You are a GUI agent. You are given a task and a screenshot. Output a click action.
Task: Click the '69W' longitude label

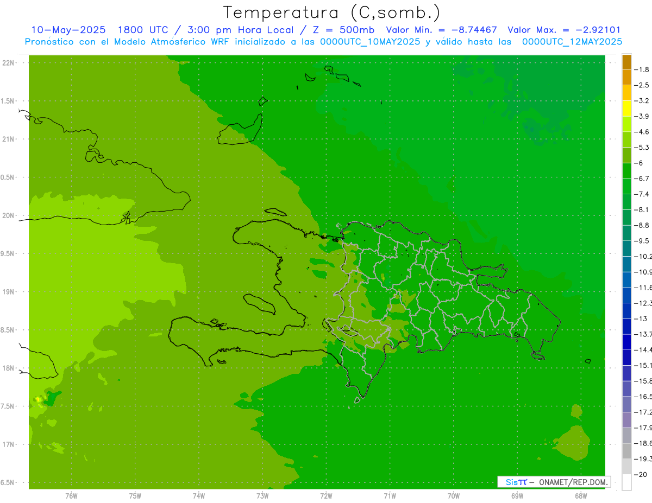[x=517, y=495]
